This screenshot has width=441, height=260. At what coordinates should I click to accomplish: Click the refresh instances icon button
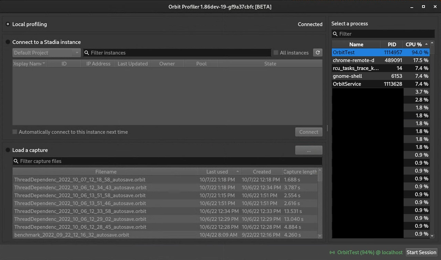(x=318, y=52)
